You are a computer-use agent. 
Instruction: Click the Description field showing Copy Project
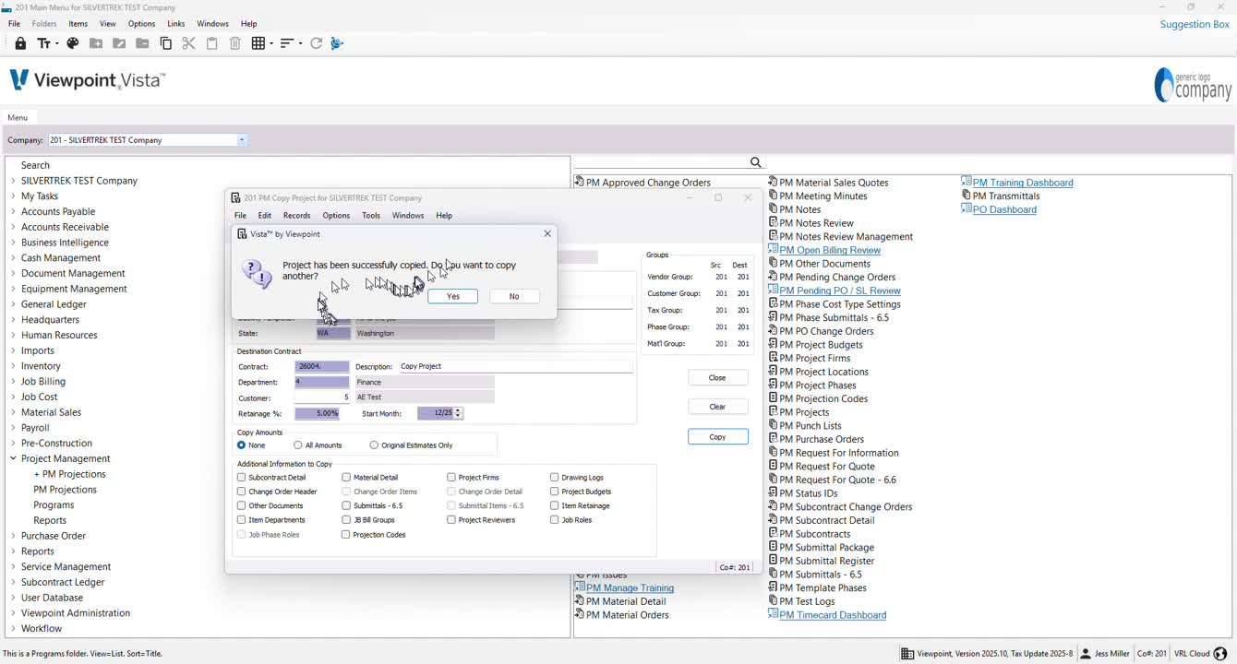[515, 366]
